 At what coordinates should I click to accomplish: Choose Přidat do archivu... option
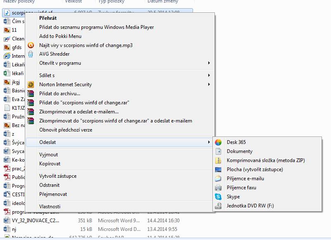(x=60, y=94)
